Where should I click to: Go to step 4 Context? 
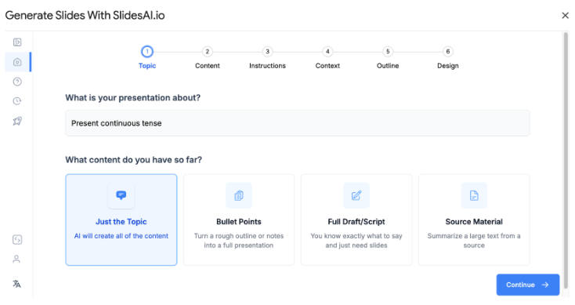click(327, 58)
